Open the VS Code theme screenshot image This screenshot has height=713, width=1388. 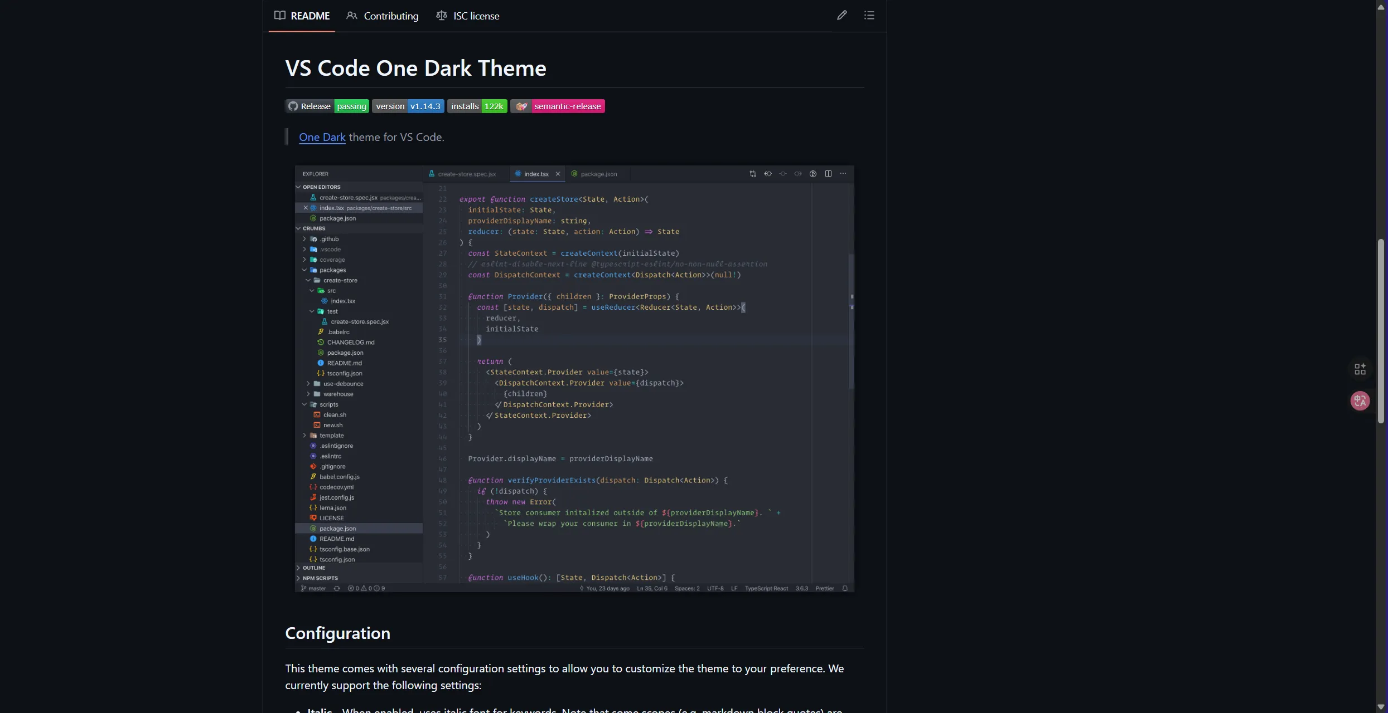coord(574,379)
